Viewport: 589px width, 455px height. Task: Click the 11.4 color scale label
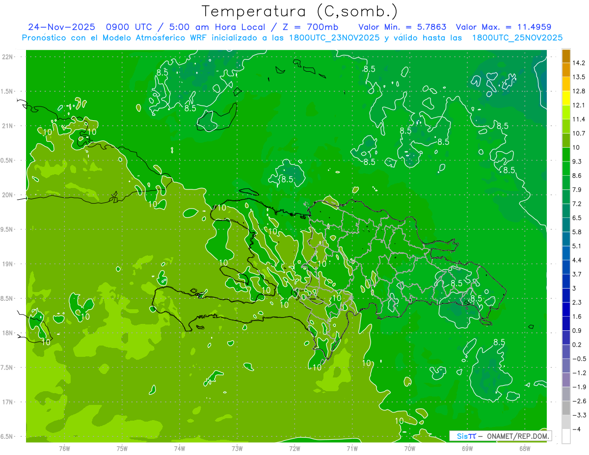click(x=579, y=119)
